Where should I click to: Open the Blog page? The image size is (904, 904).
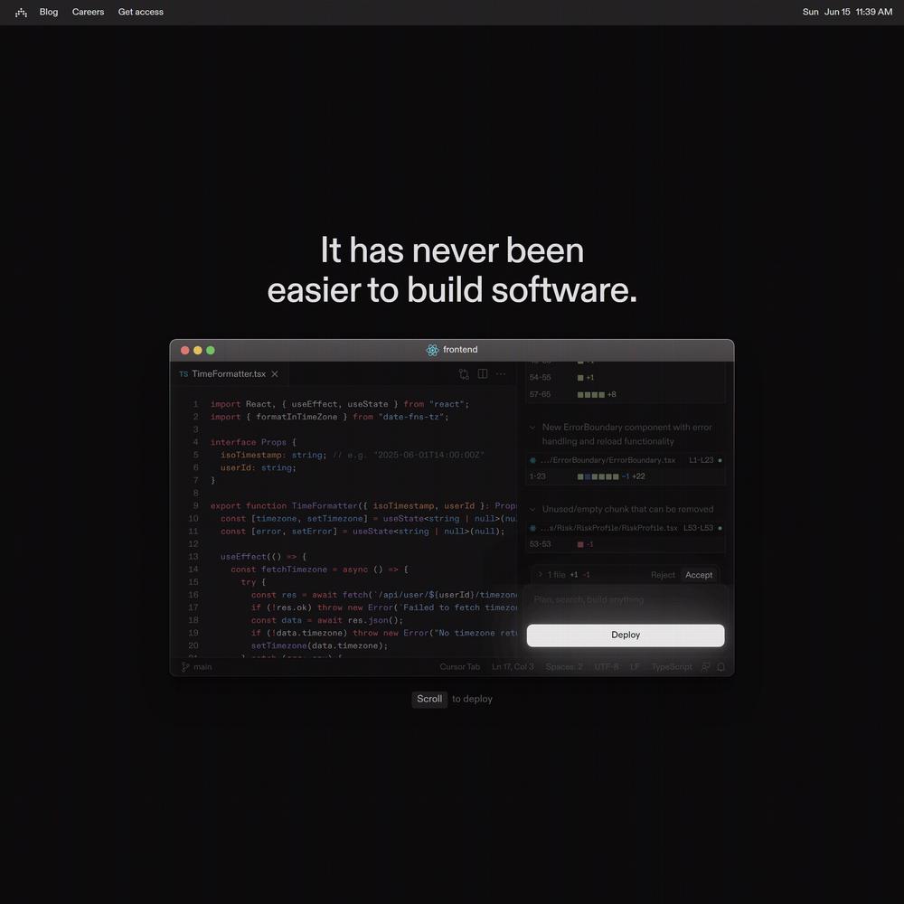pyautogui.click(x=49, y=12)
